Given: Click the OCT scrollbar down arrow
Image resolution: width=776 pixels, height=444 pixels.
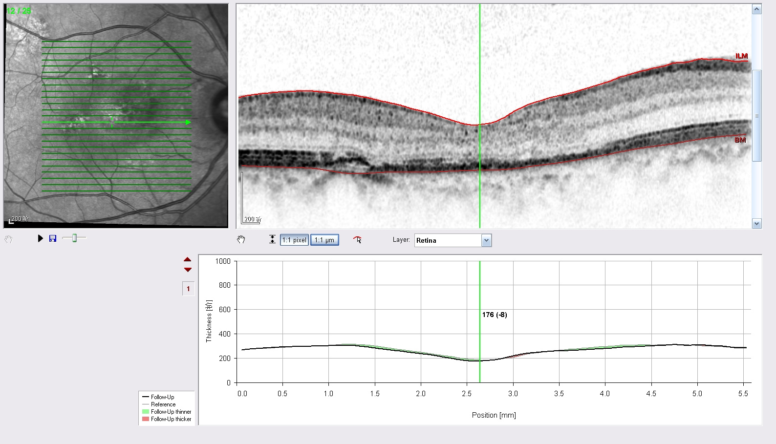Looking at the screenshot, I should (757, 224).
